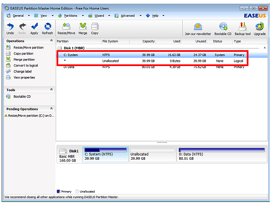Apply pending operations with the checkmark icon
The image size is (274, 204).
coord(34,26)
